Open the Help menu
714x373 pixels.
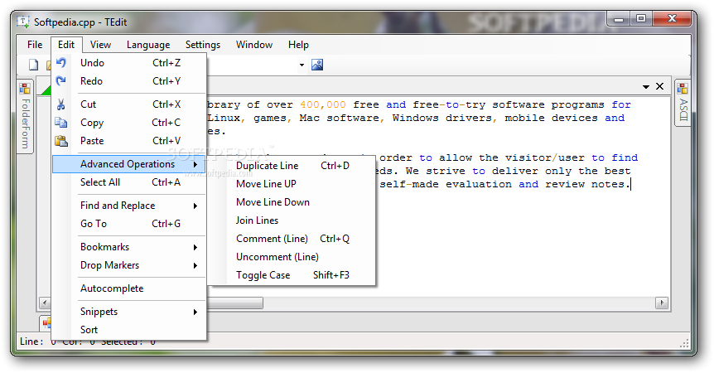[x=298, y=45]
